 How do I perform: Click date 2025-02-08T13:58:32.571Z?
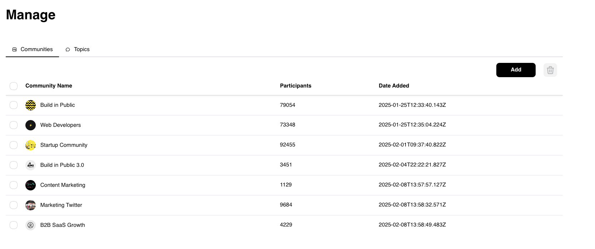(412, 205)
